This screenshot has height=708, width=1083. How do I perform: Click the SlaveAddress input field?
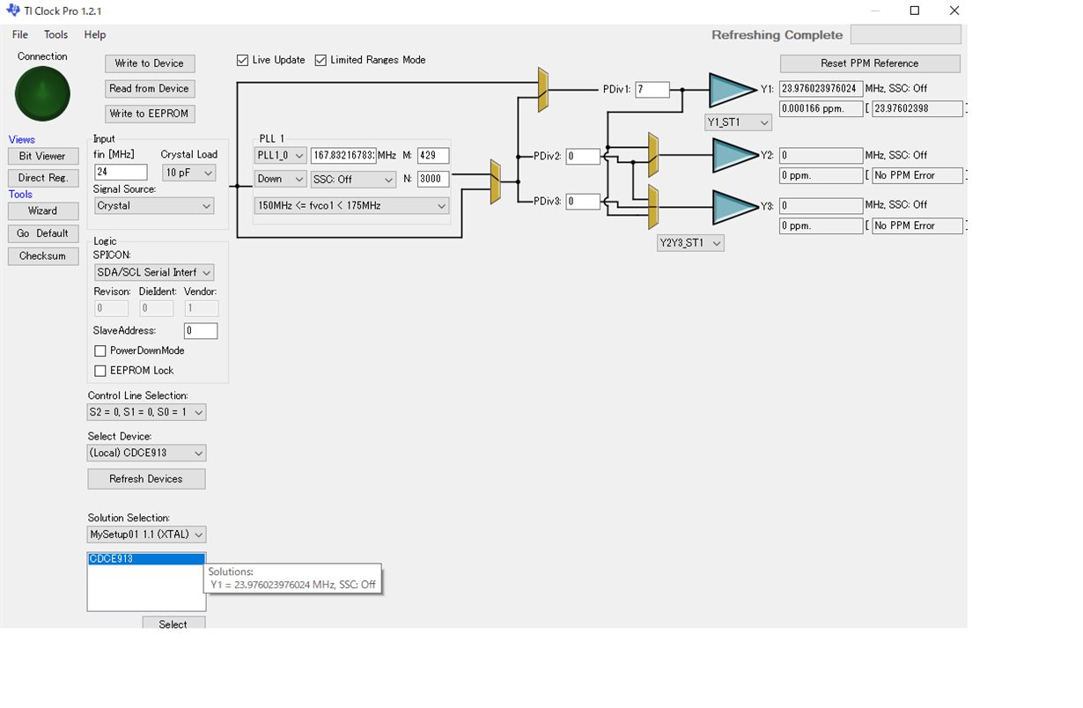coord(201,331)
